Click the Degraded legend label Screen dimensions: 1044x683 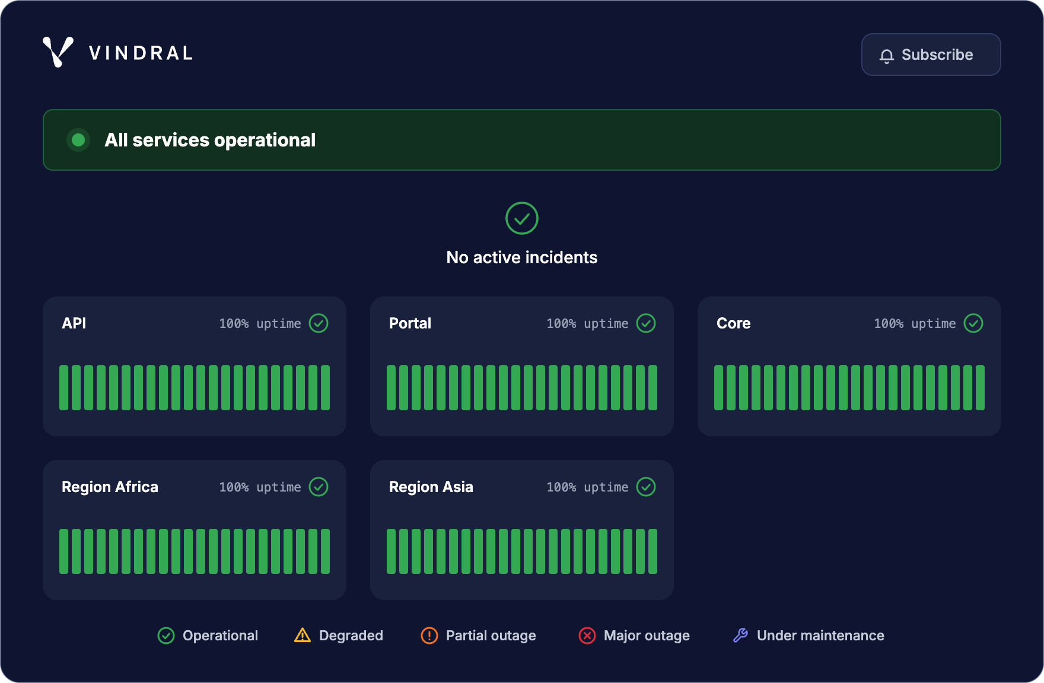coord(351,636)
